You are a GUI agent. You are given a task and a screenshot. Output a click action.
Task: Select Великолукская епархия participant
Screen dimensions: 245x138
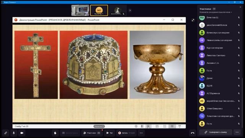point(219,33)
